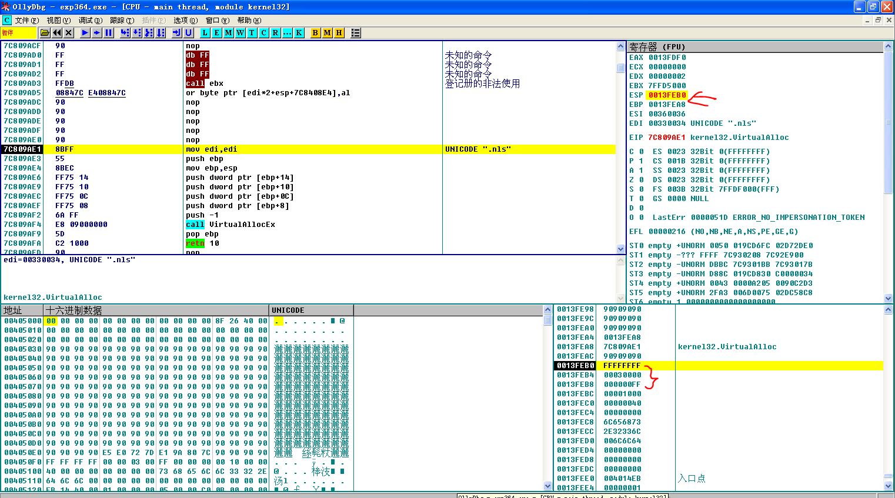Open the 调试 (Debug) menu
895x498 pixels.
(91, 20)
